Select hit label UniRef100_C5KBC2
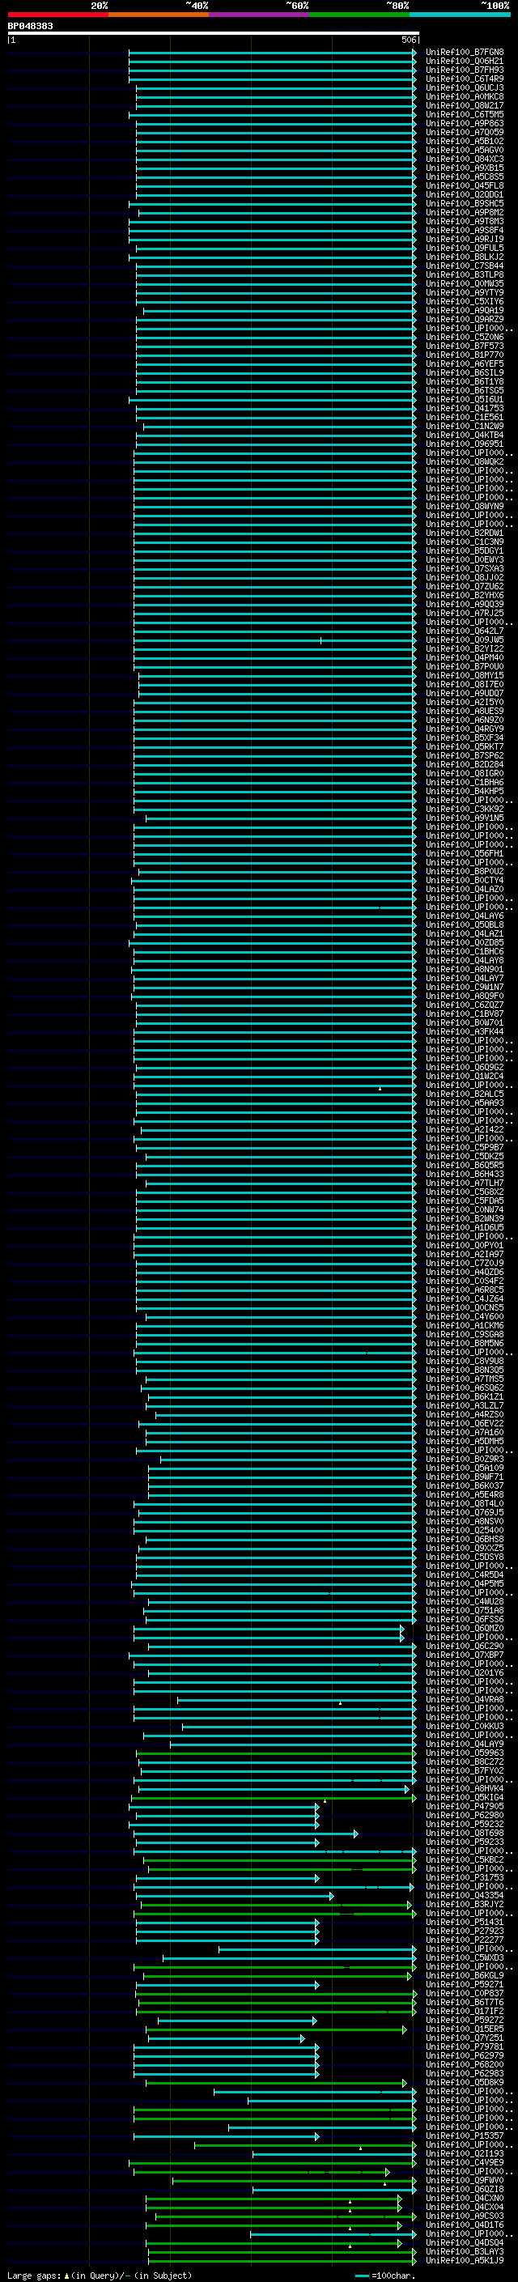 point(465,1860)
